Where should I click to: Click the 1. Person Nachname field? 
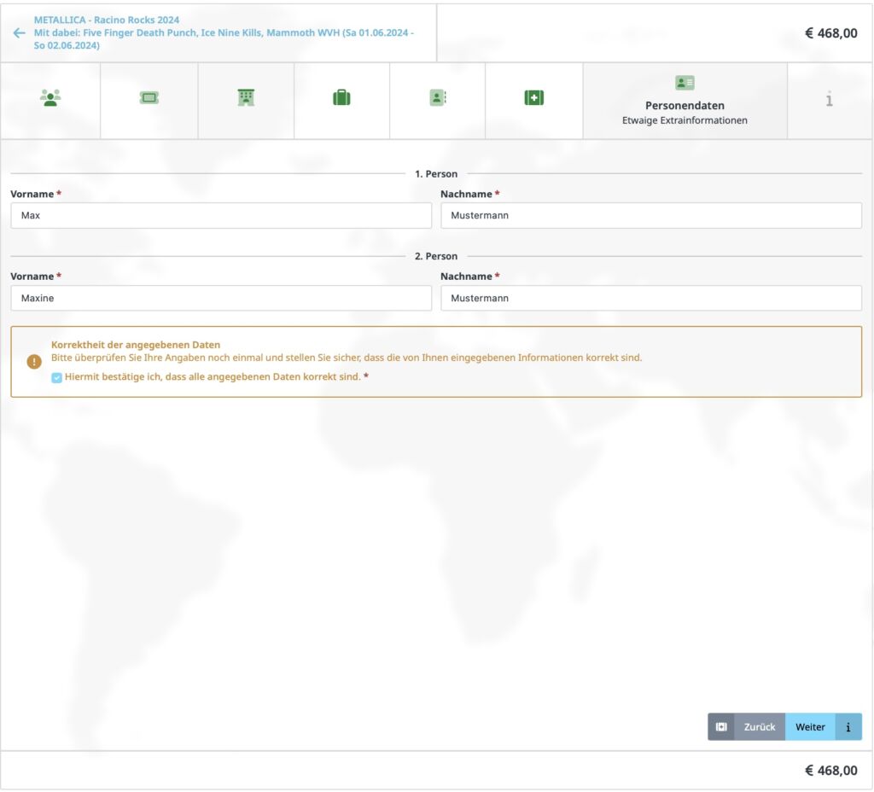coord(650,216)
